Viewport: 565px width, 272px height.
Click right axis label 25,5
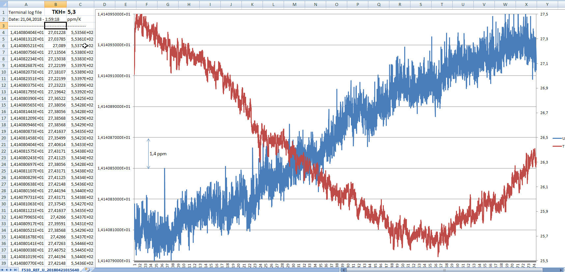(544, 261)
